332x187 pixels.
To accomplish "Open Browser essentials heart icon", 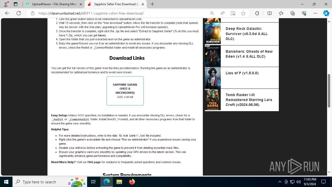I will 304,13.
